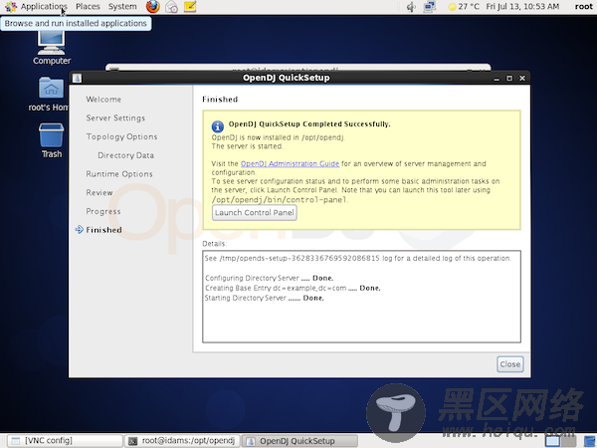Open the Trash desktop icon
The height and width of the screenshot is (448, 597).
52,140
